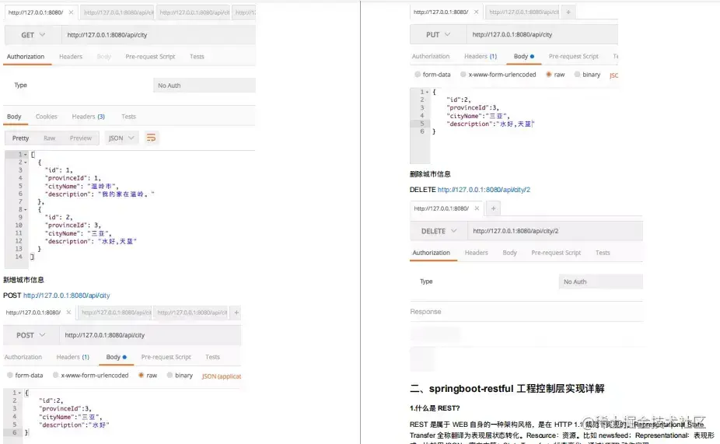Viewport: 720px width, 444px height.
Task: Open the DELETE method dropdown
Action: click(x=439, y=231)
